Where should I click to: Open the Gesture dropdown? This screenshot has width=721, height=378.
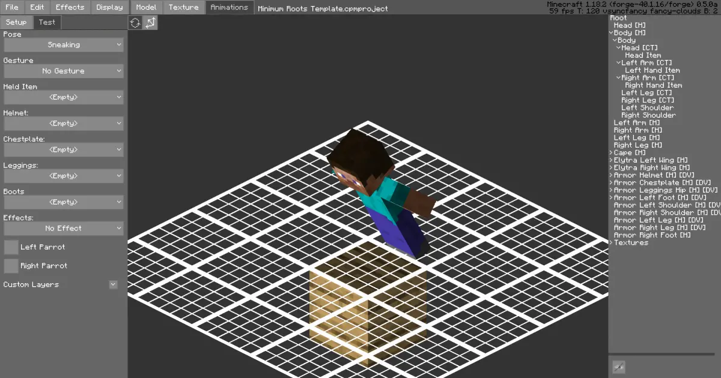(x=64, y=71)
